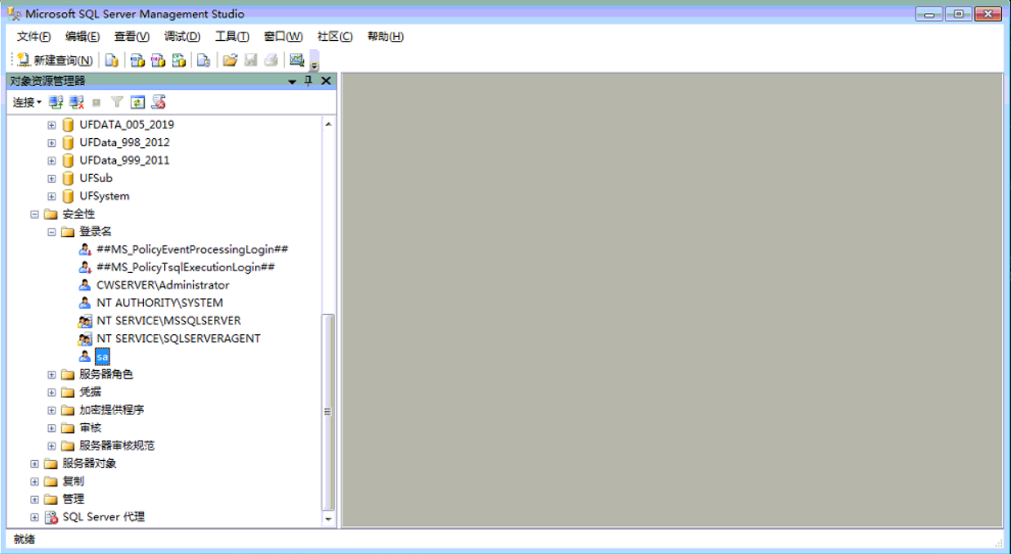Start an Analysis Services MDX Query
Image resolution: width=1011 pixels, height=554 pixels.
(138, 60)
